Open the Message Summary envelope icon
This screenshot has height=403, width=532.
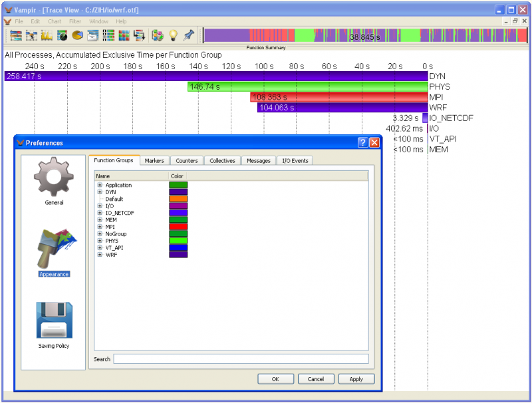click(92, 36)
